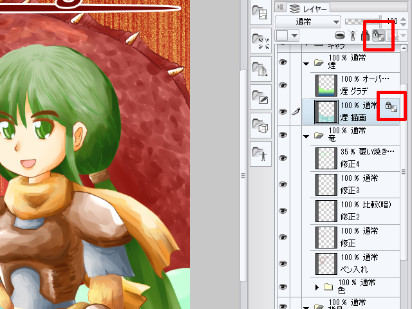Open the layer panel menu icon

click(x=281, y=7)
